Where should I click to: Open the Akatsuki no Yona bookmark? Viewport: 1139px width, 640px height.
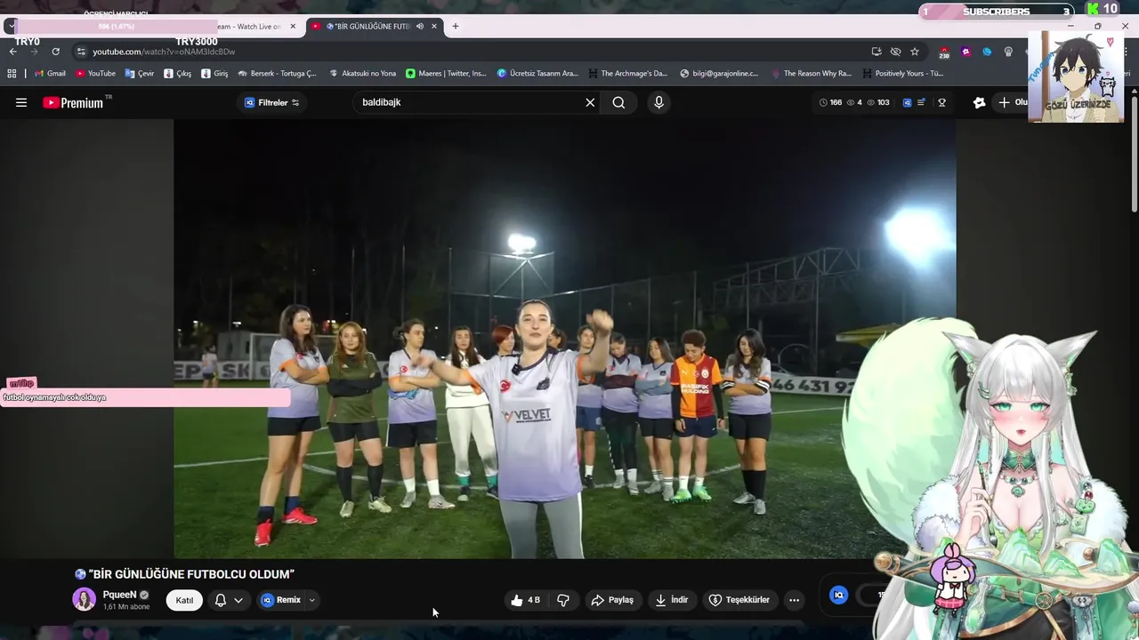click(x=362, y=74)
